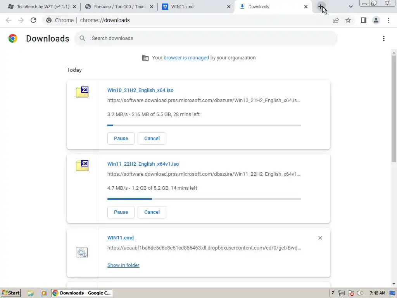
Task: Click the network tray icon
Action: point(341,293)
